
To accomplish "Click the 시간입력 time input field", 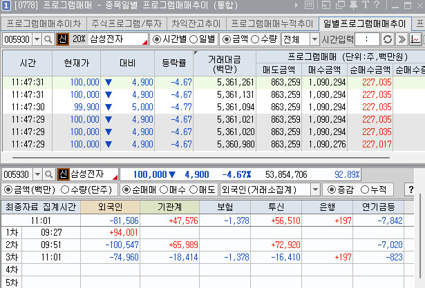I will click(x=367, y=39).
